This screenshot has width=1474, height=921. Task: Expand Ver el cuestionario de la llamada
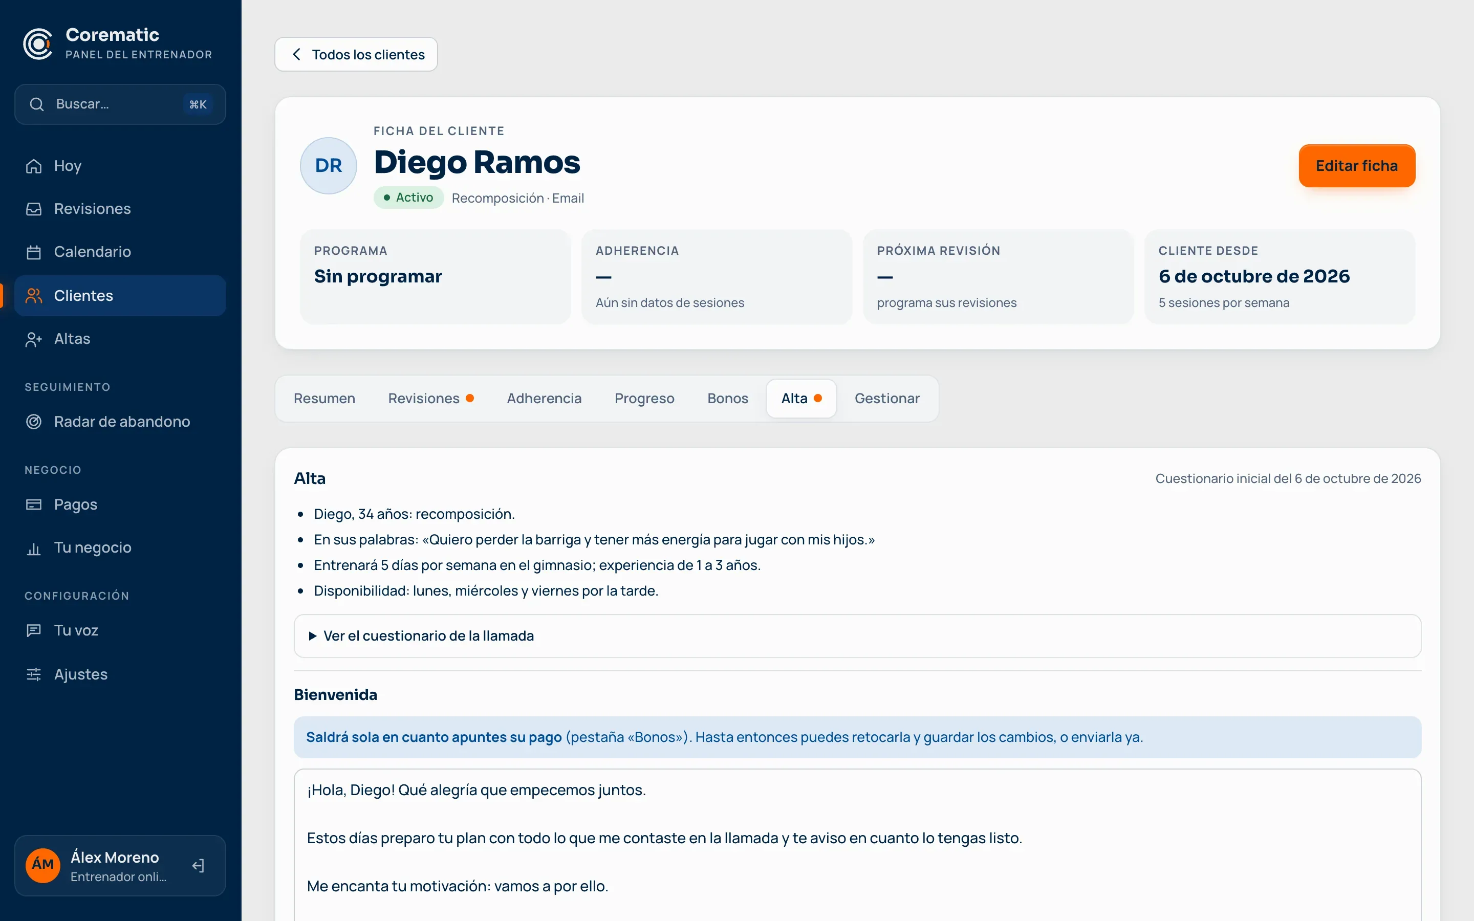(x=857, y=636)
